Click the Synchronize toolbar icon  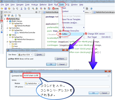tap(9, 8)
